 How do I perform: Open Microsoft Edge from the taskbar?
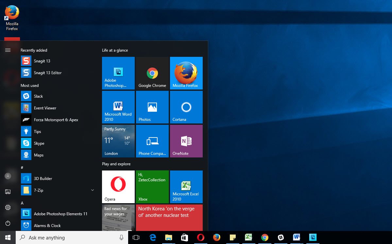[152, 237]
